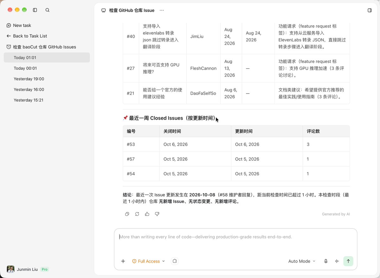Open the Yesterday 15:21 run
Screen dimensions: 380x278
pos(47,100)
